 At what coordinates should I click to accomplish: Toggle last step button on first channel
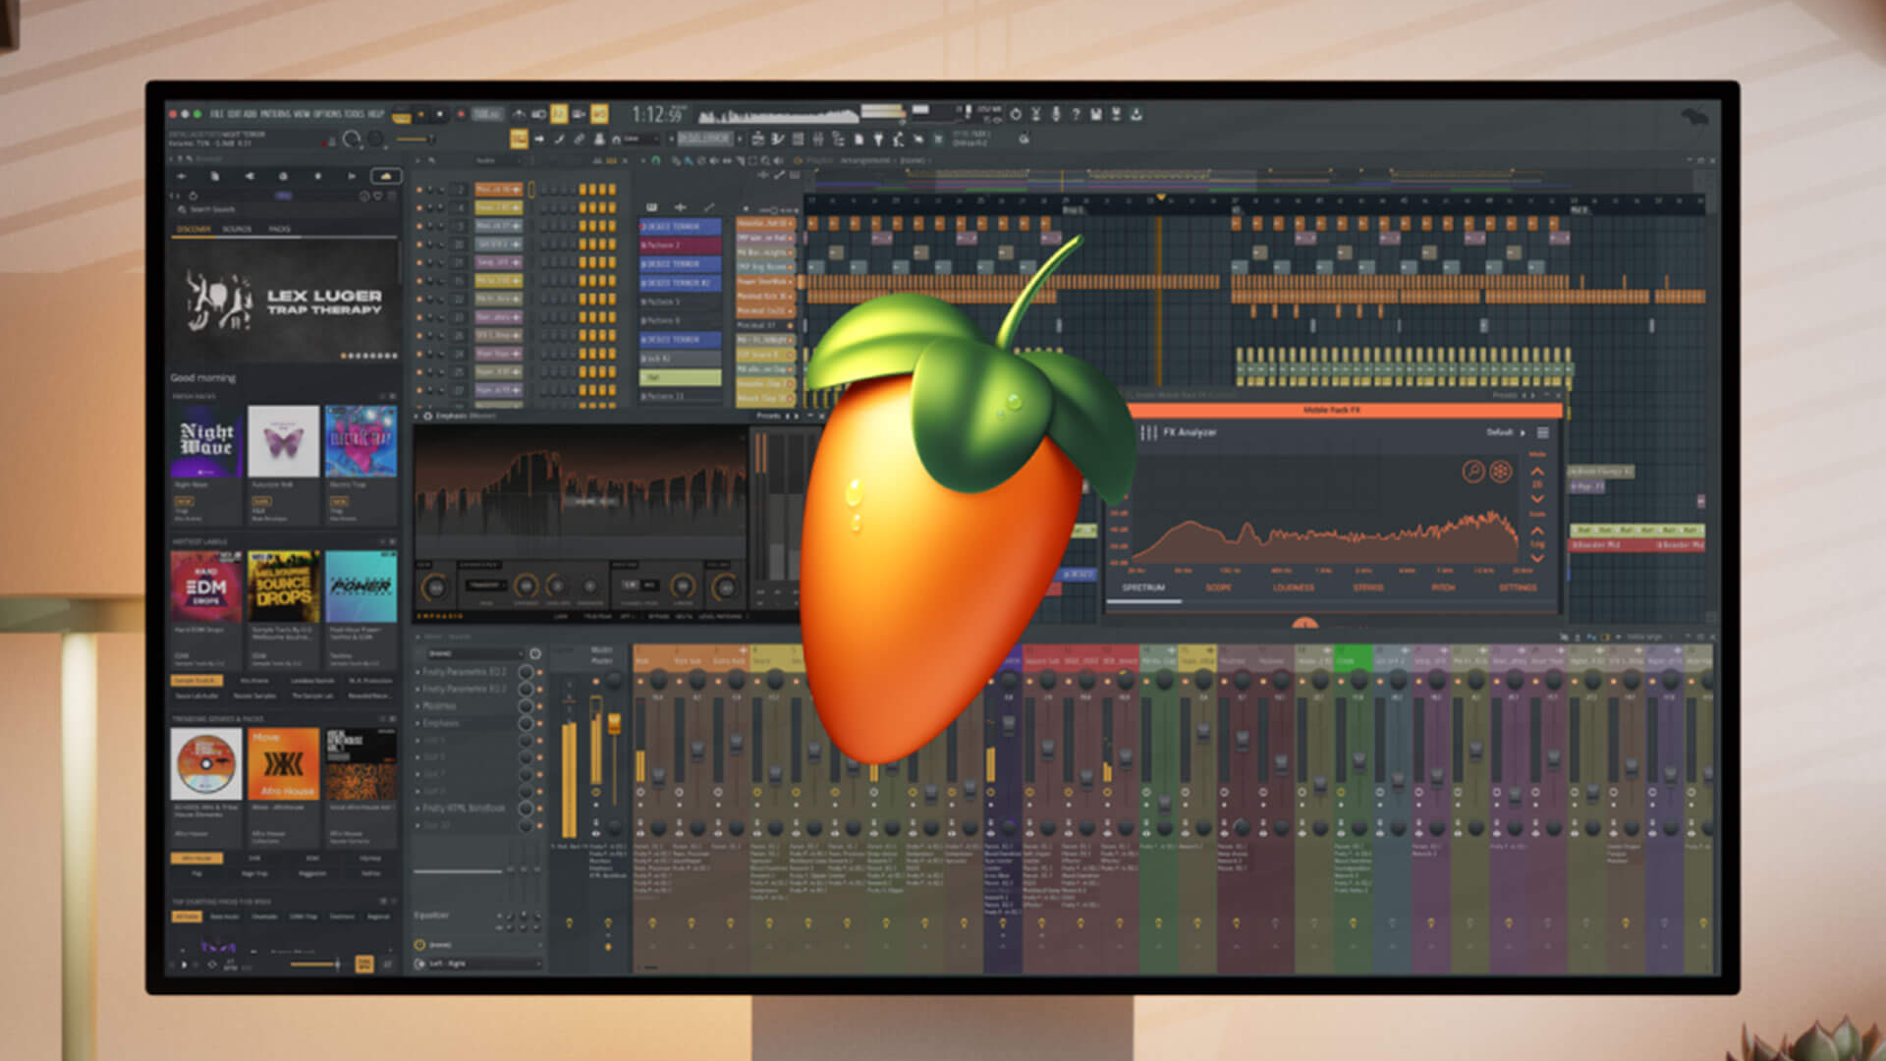coord(612,190)
